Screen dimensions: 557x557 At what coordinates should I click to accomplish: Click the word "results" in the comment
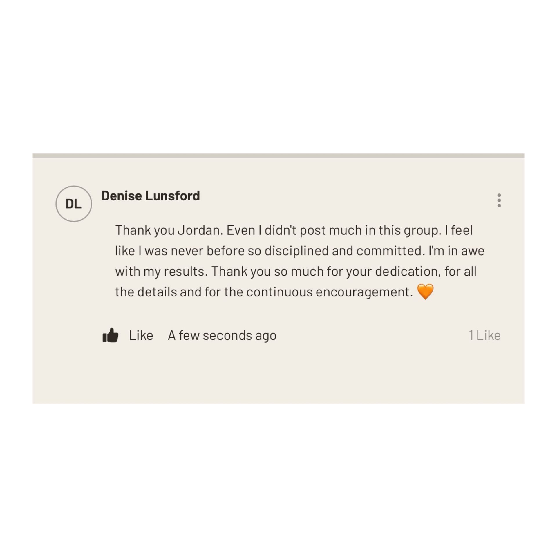(186, 272)
